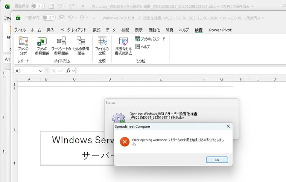This screenshot has width=286, height=182.
Task: Switch to Page Layout (ページレイアウト) tab
Action: tap(73, 30)
